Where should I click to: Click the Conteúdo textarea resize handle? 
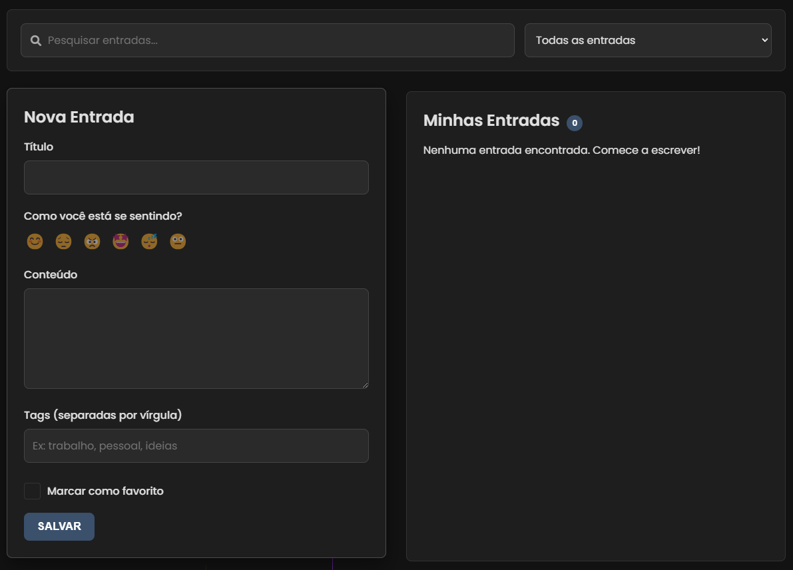pos(365,385)
